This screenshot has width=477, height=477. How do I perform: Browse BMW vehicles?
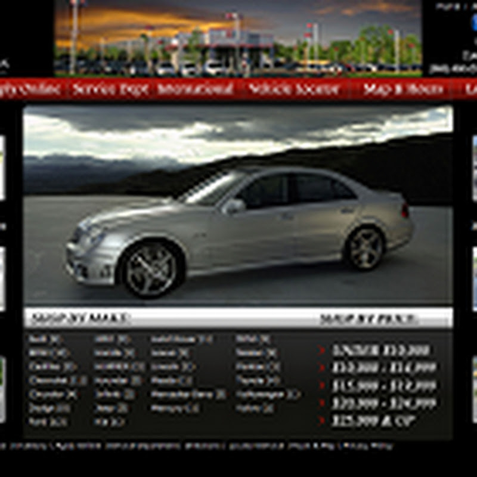49,353
